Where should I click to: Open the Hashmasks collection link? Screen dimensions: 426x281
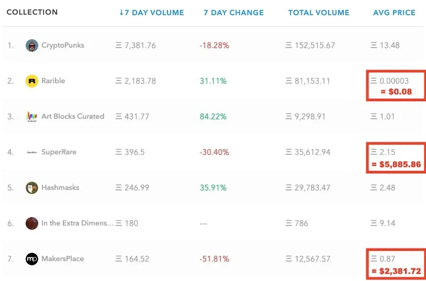[60, 187]
